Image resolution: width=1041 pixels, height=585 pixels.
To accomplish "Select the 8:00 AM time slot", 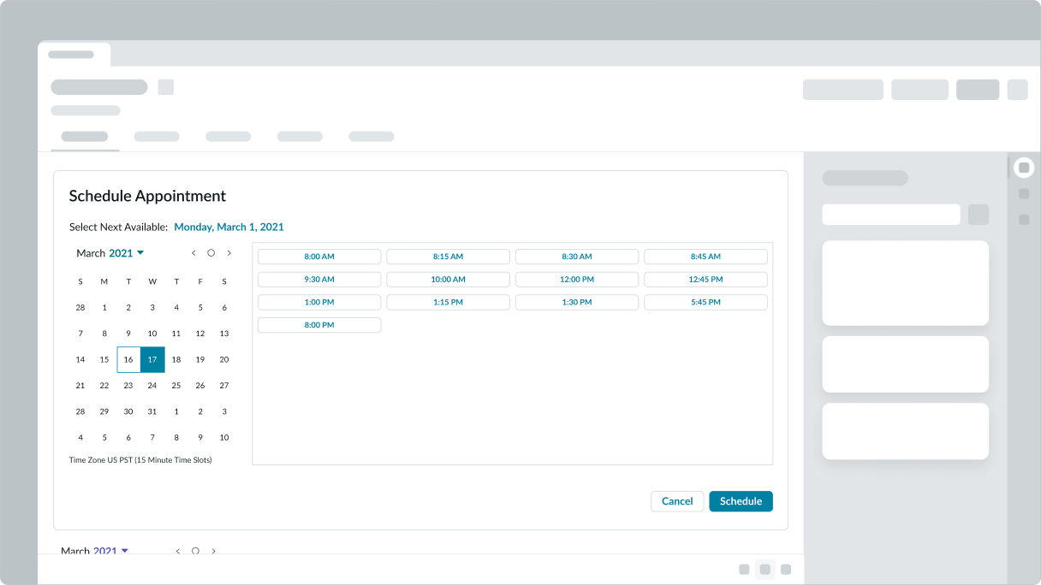I will pos(319,257).
